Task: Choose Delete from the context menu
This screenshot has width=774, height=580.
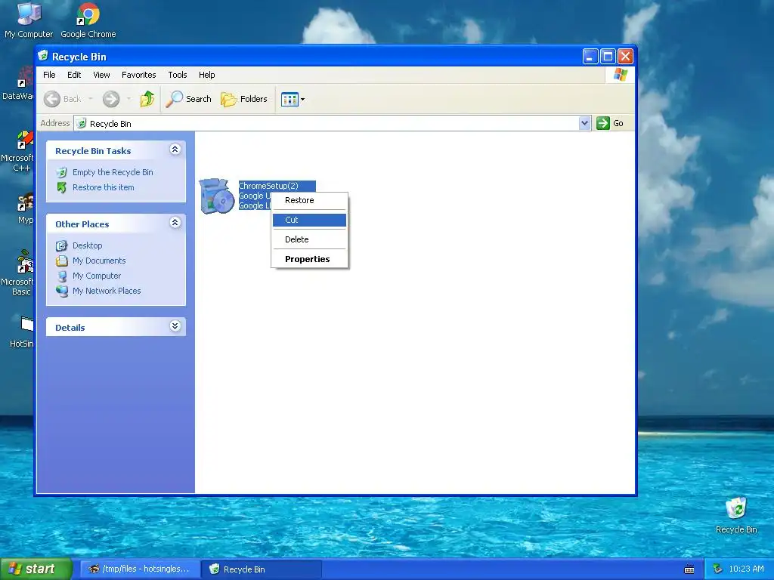Action: (309, 239)
